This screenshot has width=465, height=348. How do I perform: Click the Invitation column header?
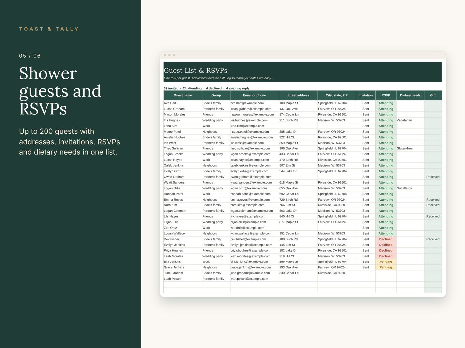(x=366, y=95)
